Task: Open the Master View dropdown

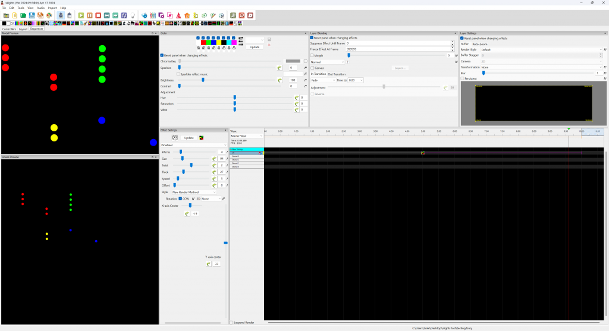Action: click(x=246, y=136)
